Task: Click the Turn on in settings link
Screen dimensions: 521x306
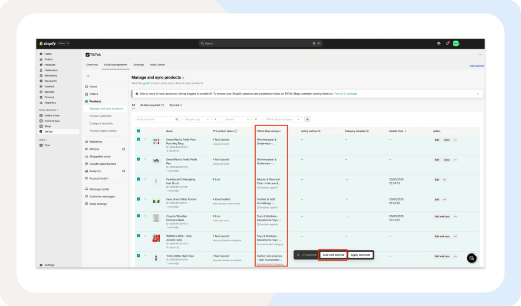Action: [x=346, y=94]
